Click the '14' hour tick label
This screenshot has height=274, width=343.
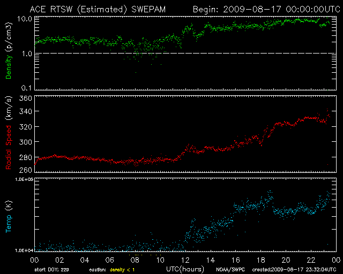point(211,260)
